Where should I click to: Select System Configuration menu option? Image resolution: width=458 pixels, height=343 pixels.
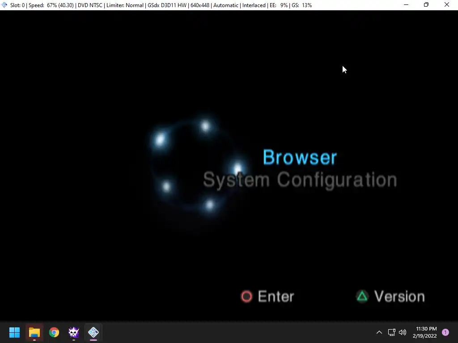coord(300,180)
